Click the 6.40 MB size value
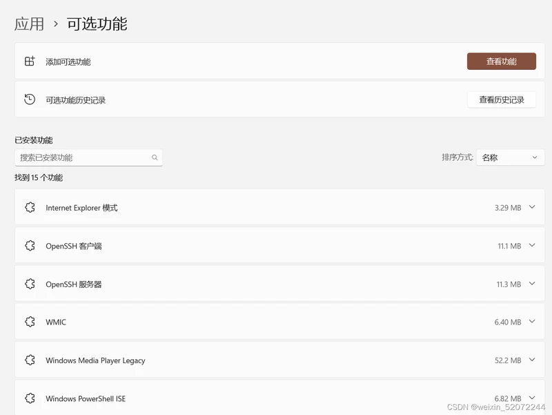The width and height of the screenshot is (552, 415). (x=508, y=322)
